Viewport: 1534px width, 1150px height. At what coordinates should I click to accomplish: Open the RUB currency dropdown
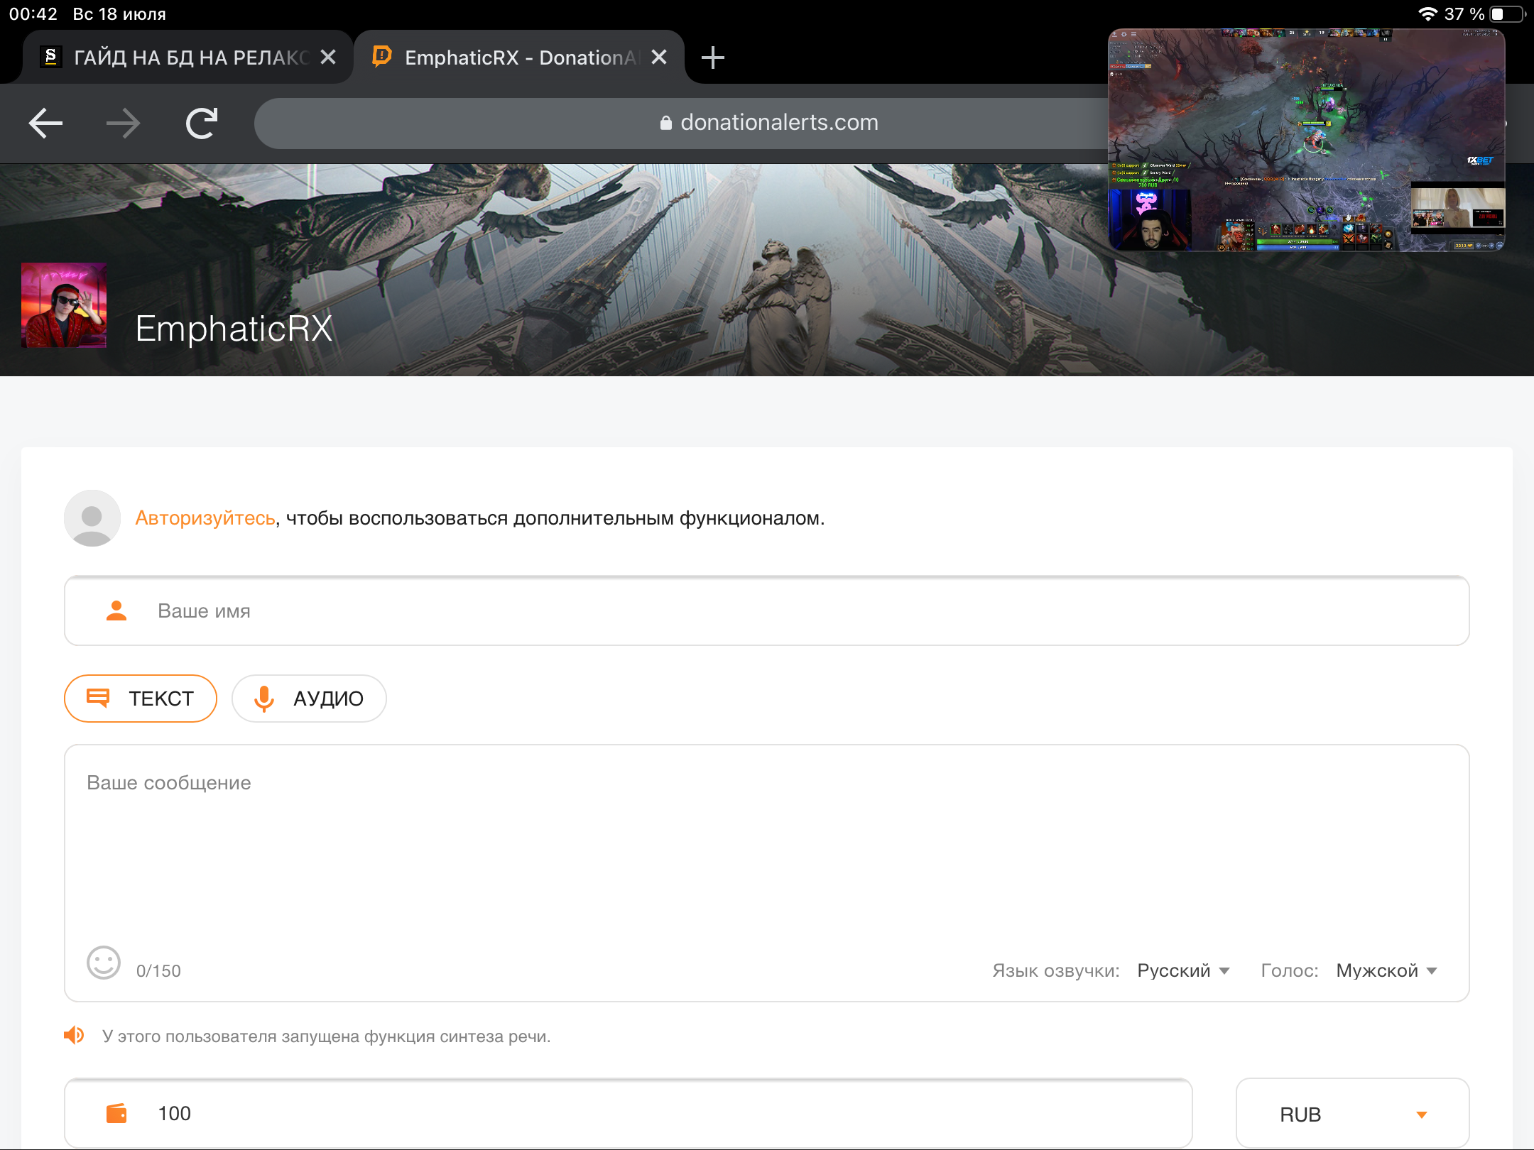pyautogui.click(x=1352, y=1114)
